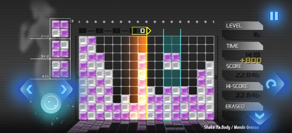Tap the move-right arrow button
This screenshot has height=133, width=292.
tap(64, 90)
